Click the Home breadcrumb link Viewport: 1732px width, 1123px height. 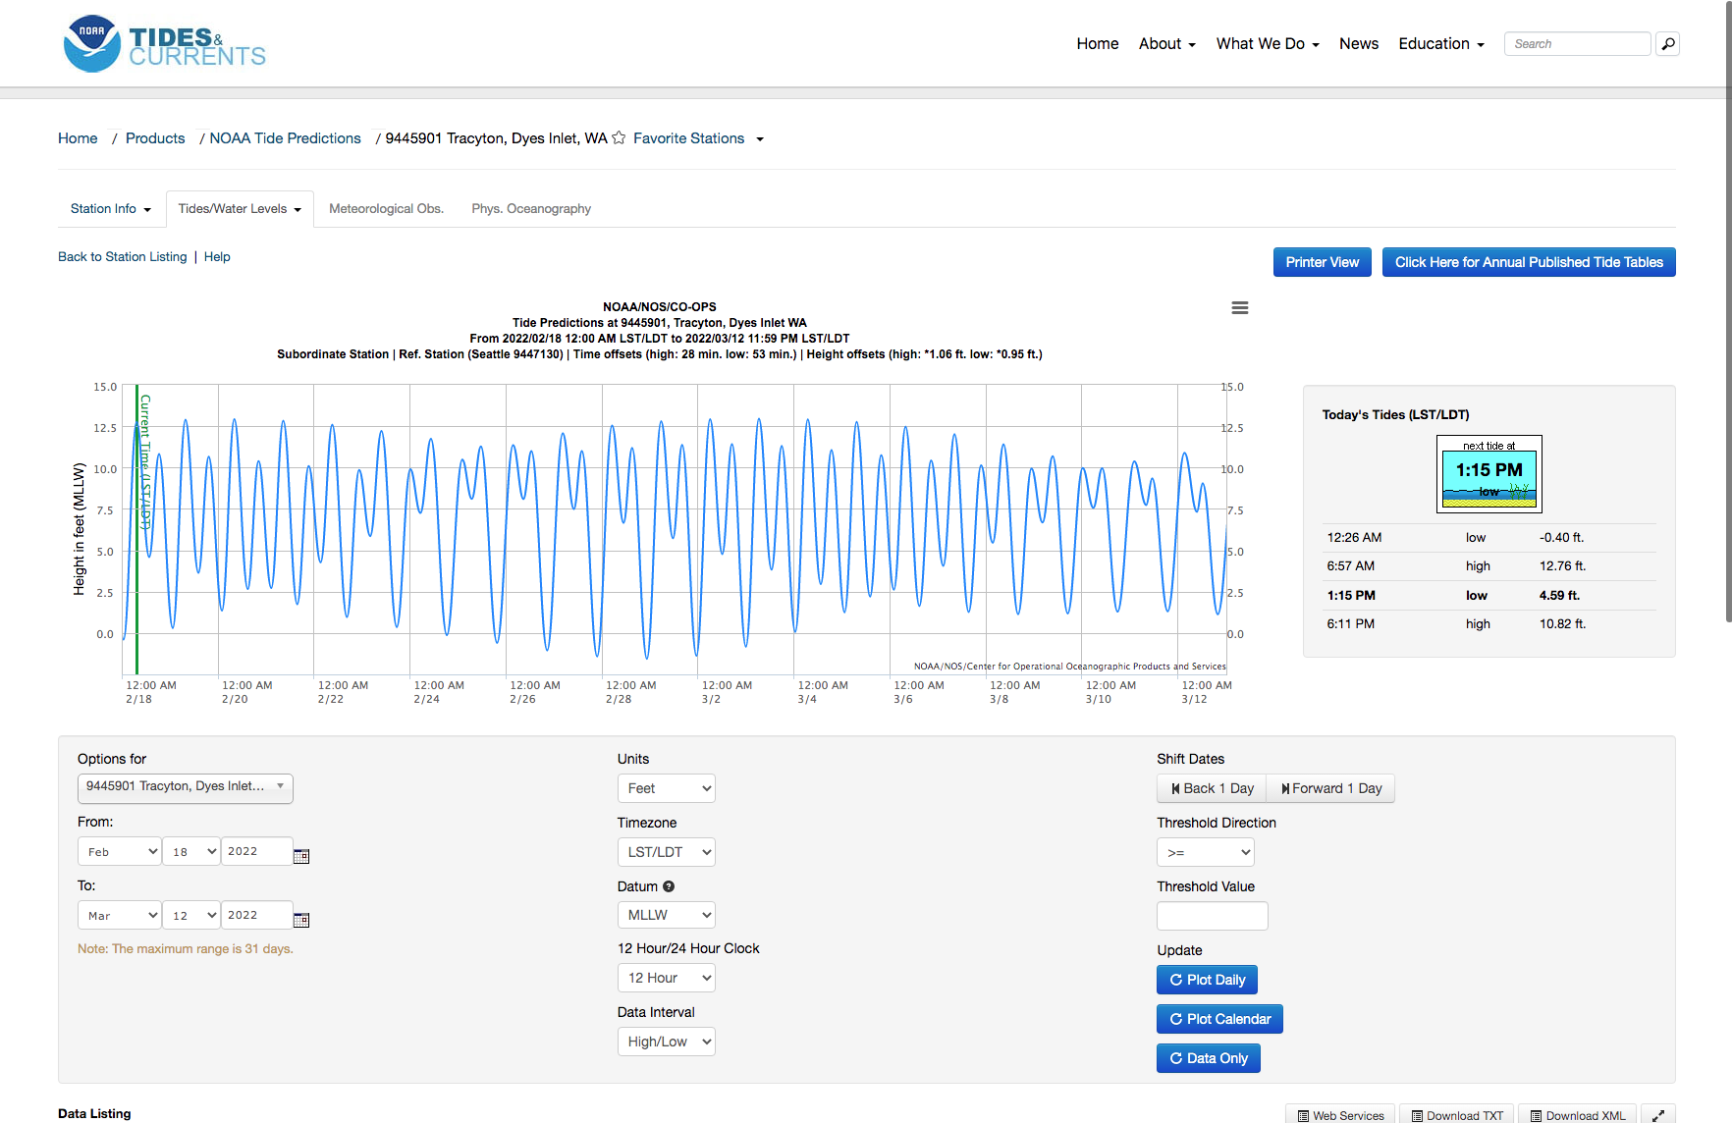coord(78,138)
